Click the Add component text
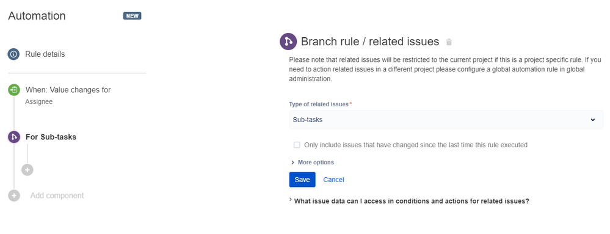 (57, 196)
